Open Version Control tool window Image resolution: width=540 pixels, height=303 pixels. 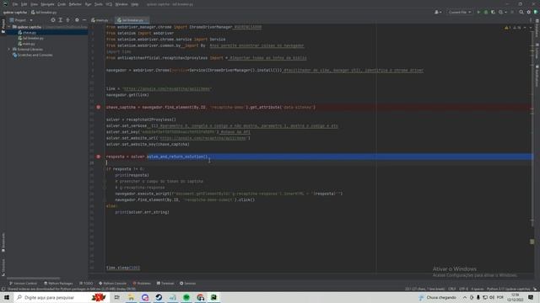[x=23, y=284]
